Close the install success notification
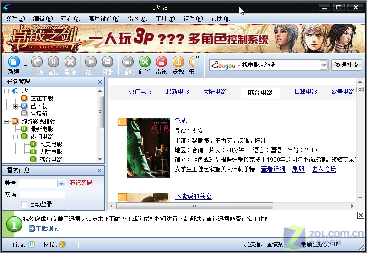367x253 pixels. pyautogui.click(x=361, y=215)
